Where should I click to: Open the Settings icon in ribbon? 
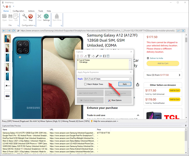46,17
